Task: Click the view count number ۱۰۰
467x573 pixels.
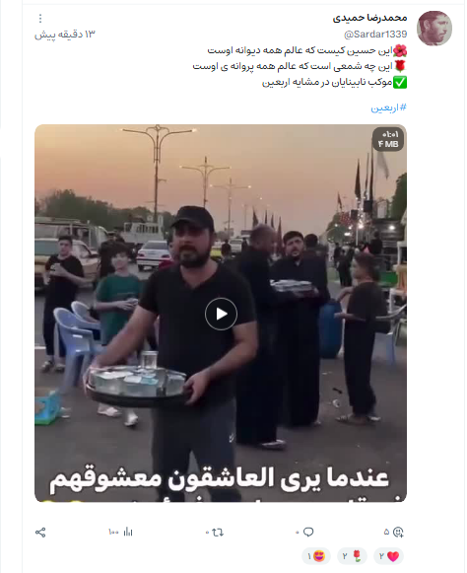Action: pyautogui.click(x=114, y=533)
